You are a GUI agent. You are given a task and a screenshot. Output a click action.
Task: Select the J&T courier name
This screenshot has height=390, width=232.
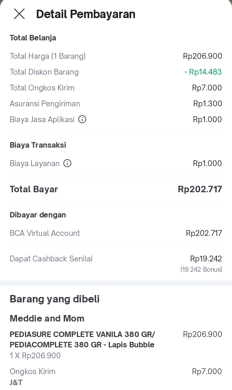click(16, 383)
